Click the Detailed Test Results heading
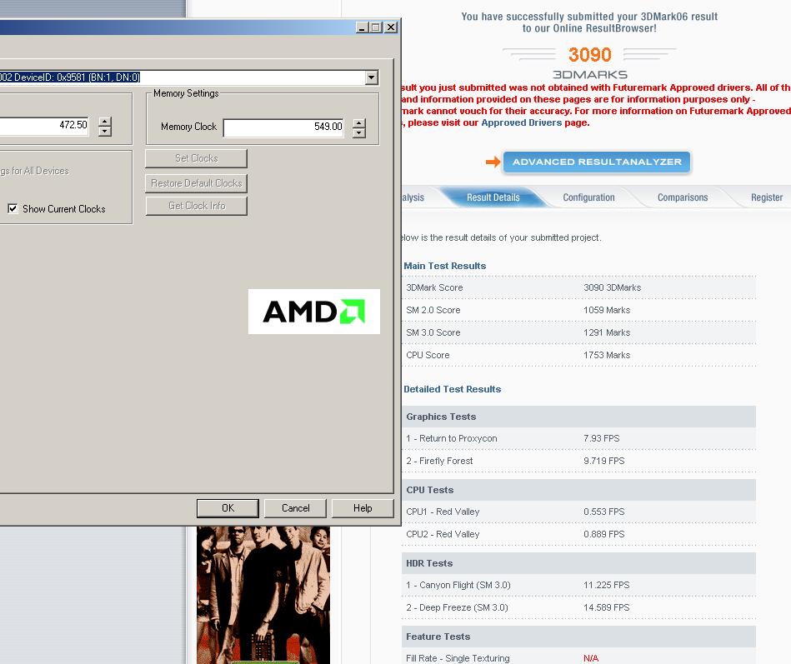The height and width of the screenshot is (664, 791). point(452,389)
